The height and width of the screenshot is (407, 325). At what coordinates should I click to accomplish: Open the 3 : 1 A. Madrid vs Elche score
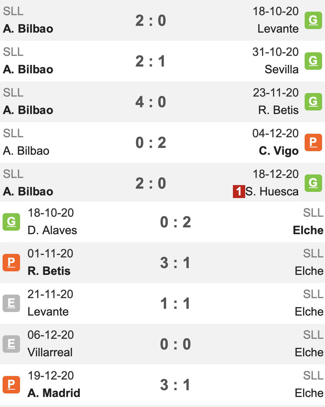(175, 385)
